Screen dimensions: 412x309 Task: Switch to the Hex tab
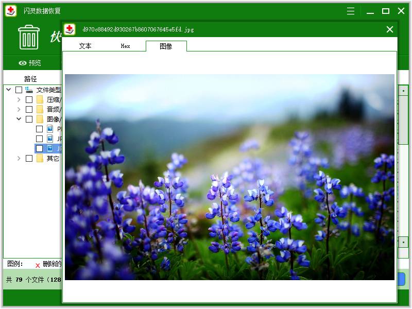(x=125, y=46)
